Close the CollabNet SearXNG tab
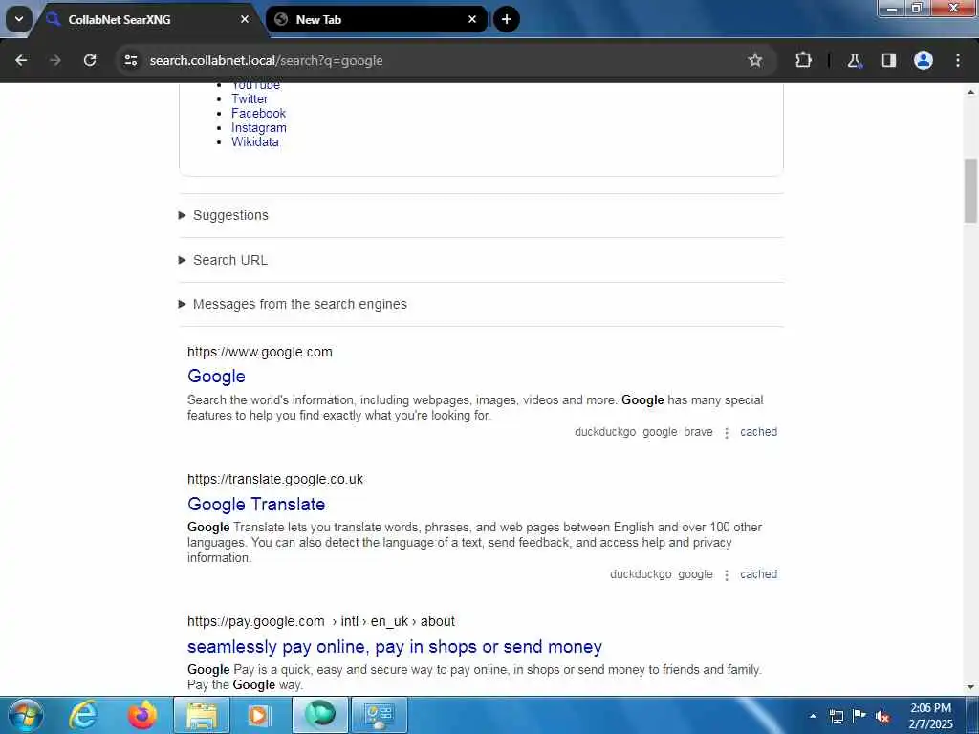The image size is (979, 734). coord(245,19)
